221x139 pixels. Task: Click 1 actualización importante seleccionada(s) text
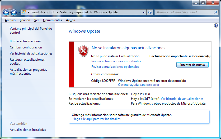click(x=180, y=56)
